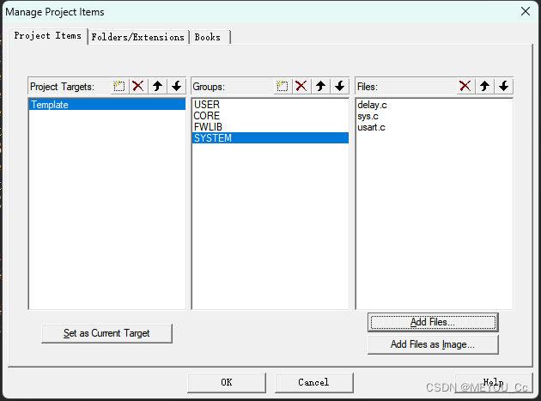
Task: Move selected group up
Action: pos(321,86)
